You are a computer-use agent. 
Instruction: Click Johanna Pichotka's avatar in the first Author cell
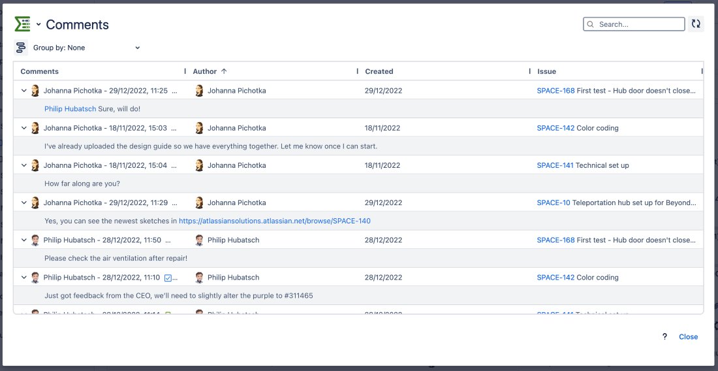pos(199,91)
